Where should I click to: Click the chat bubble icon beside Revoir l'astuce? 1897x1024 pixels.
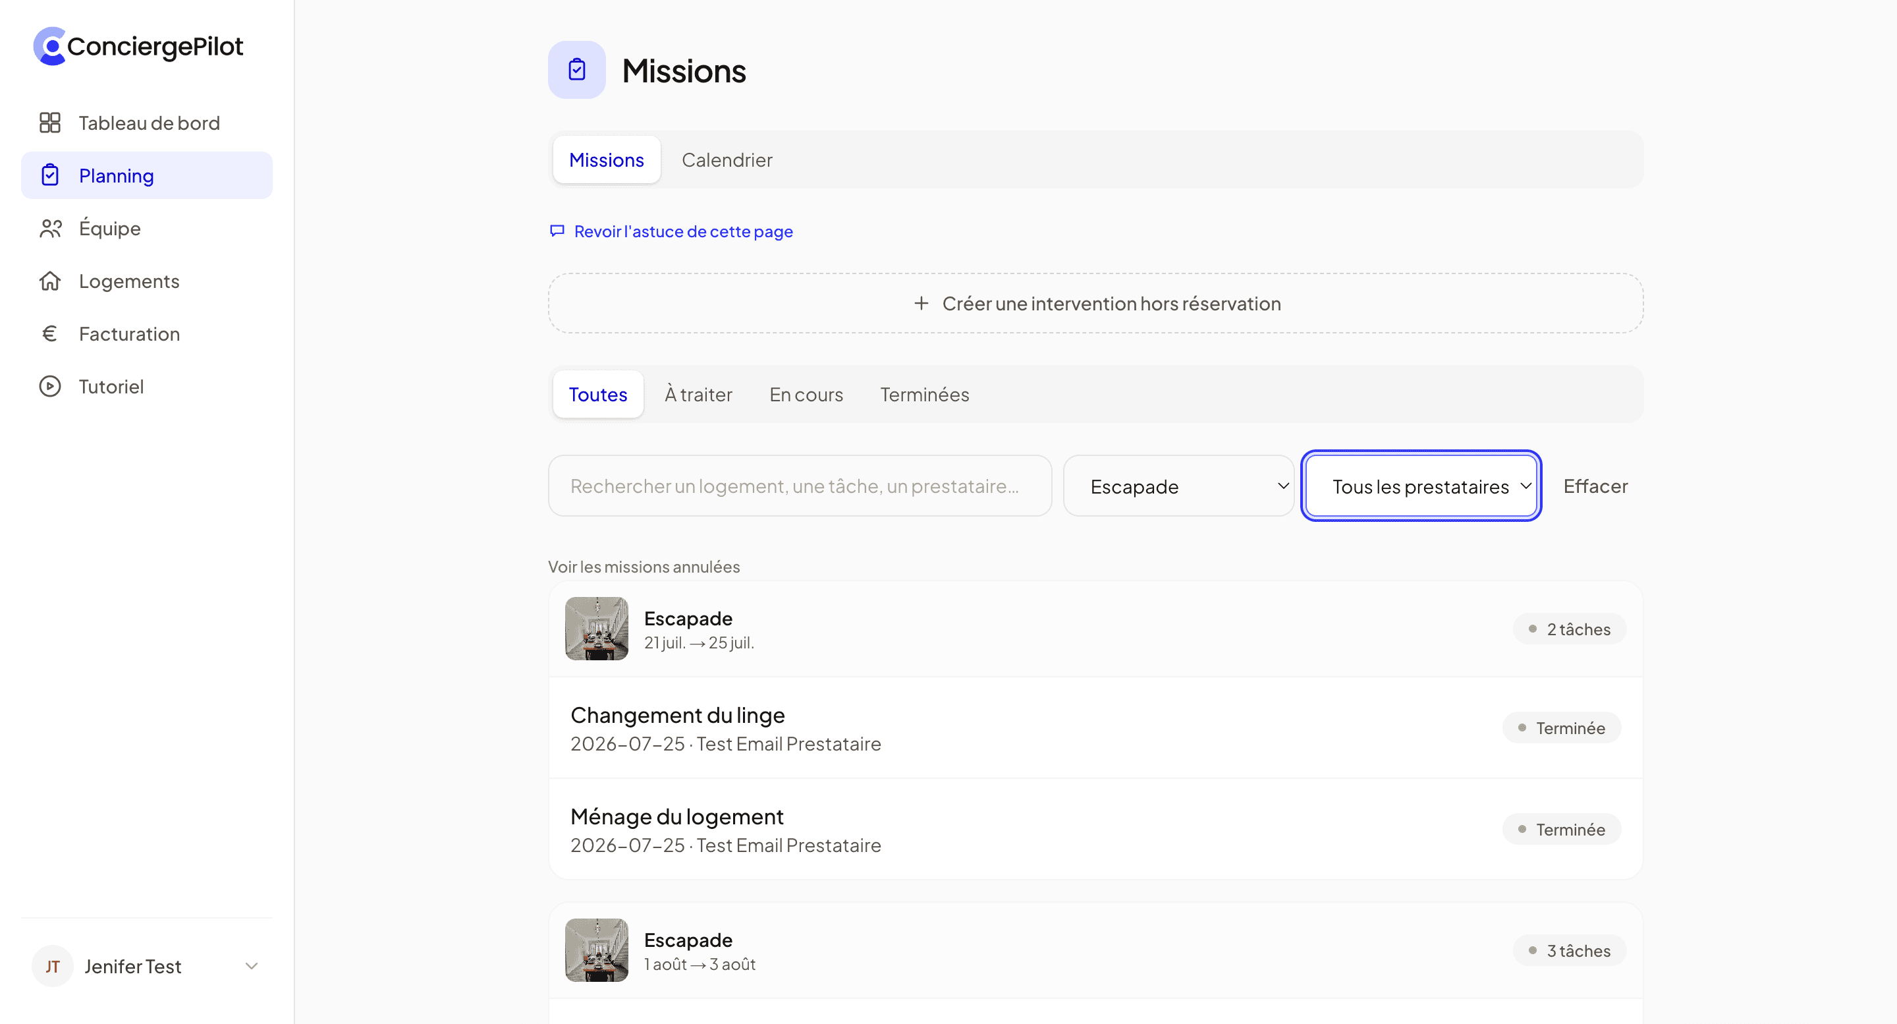[x=557, y=231]
